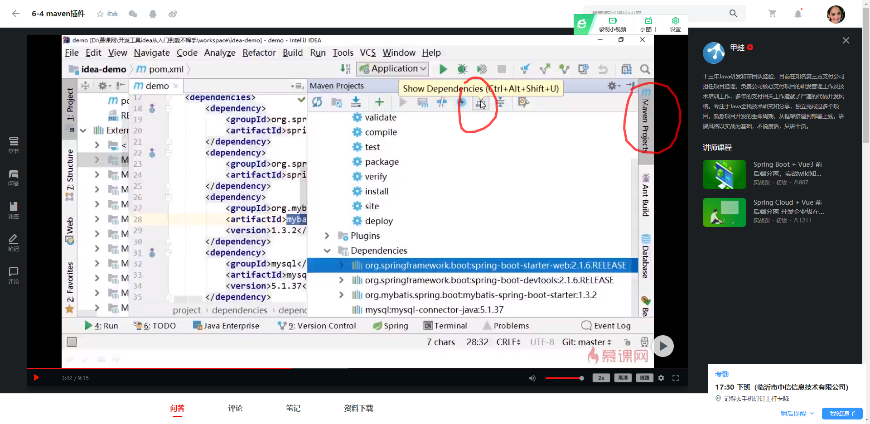Run with Coverage icon in toolbar
The height and width of the screenshot is (424, 870).
[x=482, y=69]
